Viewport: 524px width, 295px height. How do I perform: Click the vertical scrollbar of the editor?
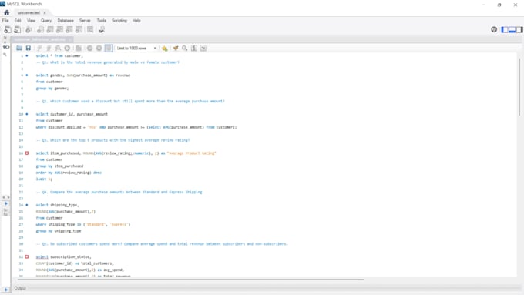tap(519, 87)
